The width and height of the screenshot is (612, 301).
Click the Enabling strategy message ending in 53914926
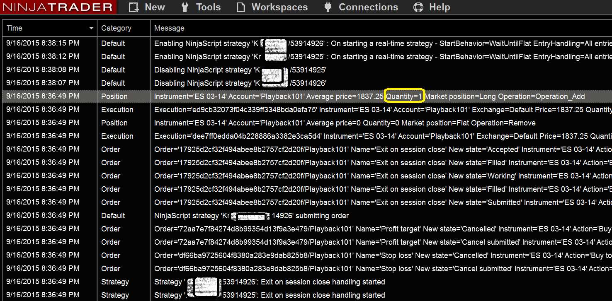(383, 43)
